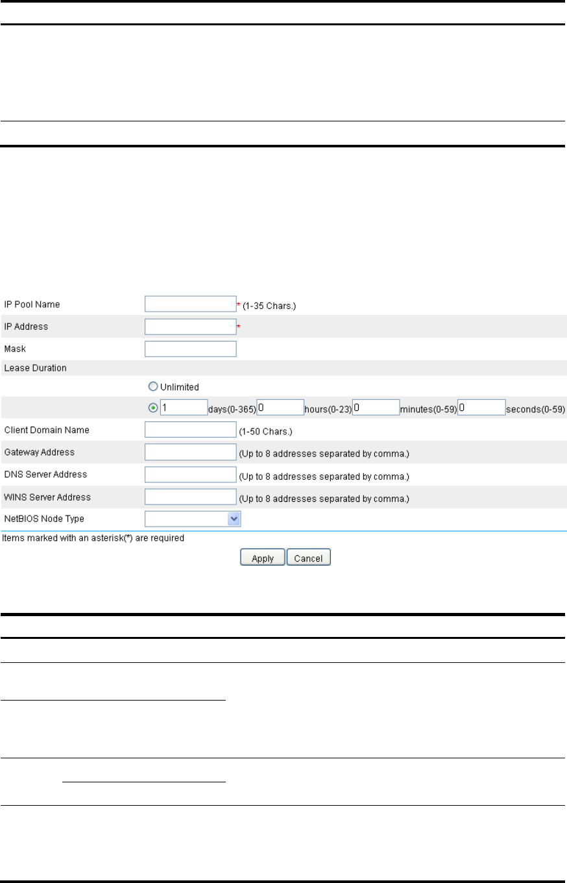
Task: Click the minutes (0-59) input field
Action: tap(376, 408)
